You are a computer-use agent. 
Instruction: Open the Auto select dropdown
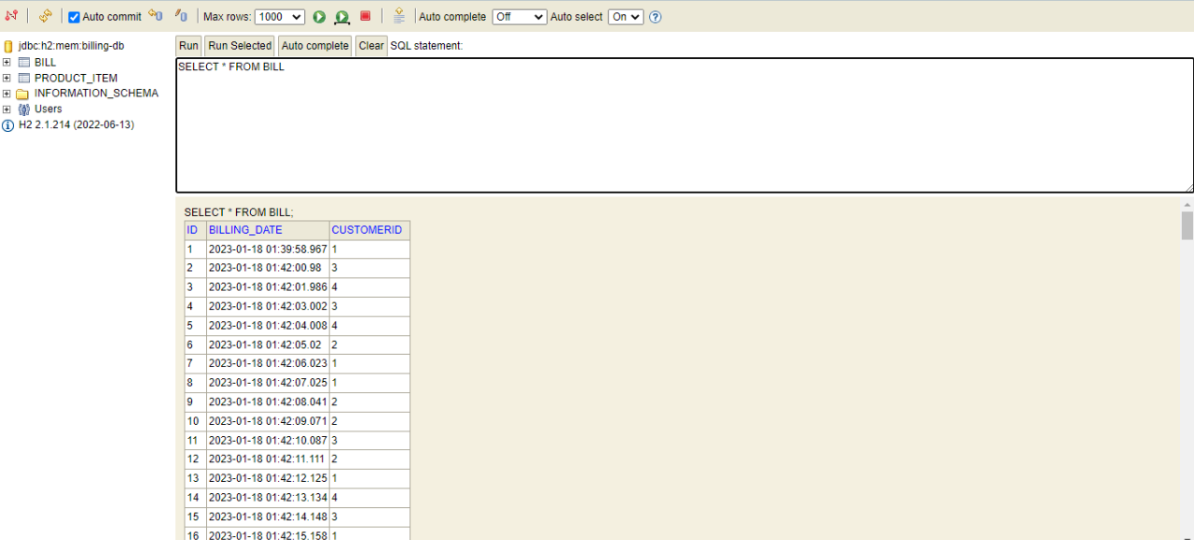pyautogui.click(x=626, y=17)
